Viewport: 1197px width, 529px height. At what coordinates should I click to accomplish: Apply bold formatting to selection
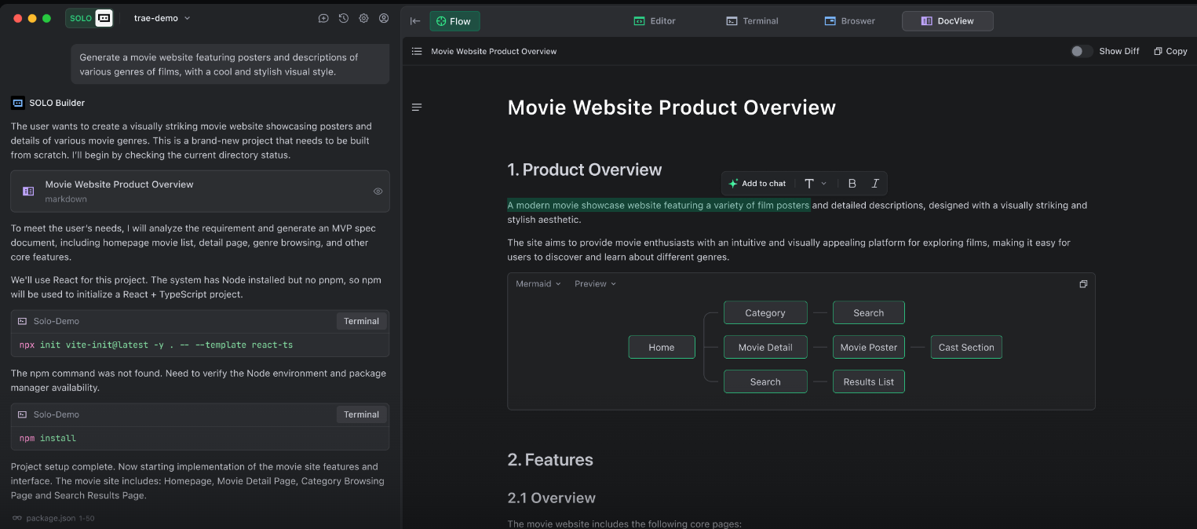click(x=852, y=184)
